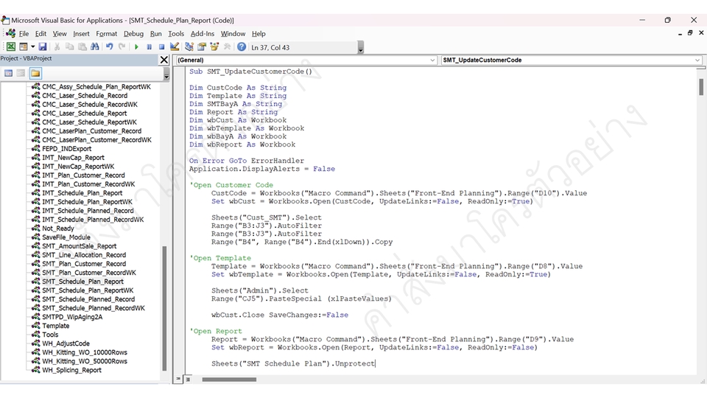Restore the inner code window
This screenshot has height=398, width=707.
pos(690,33)
